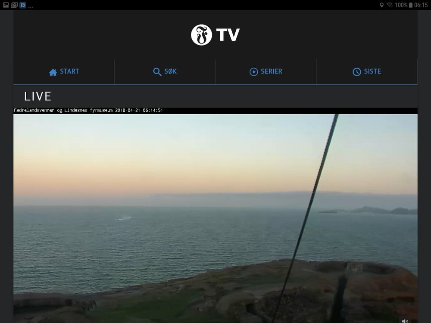Open the SØK search tab
This screenshot has height=323, width=431.
click(x=165, y=71)
